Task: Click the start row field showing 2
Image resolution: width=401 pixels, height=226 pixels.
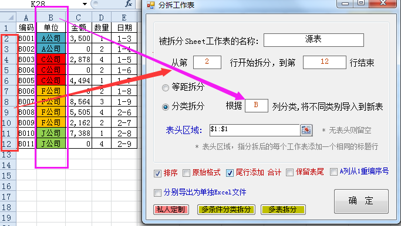Action: point(207,62)
